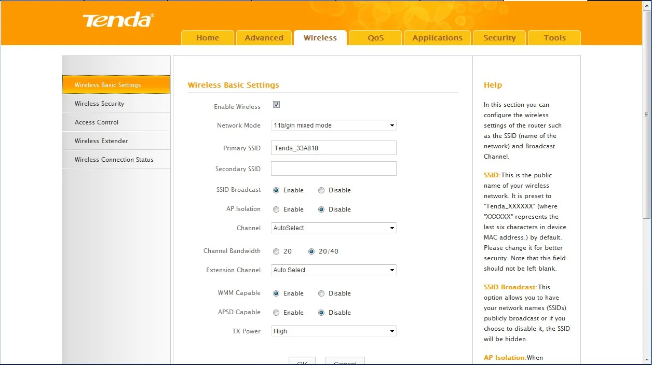Open the Tools tab

click(x=554, y=38)
